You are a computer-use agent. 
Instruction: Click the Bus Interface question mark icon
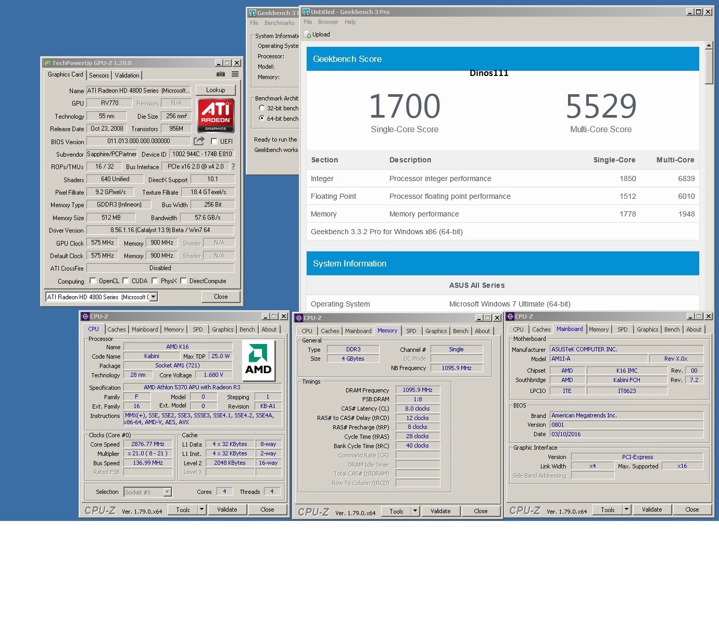233,167
